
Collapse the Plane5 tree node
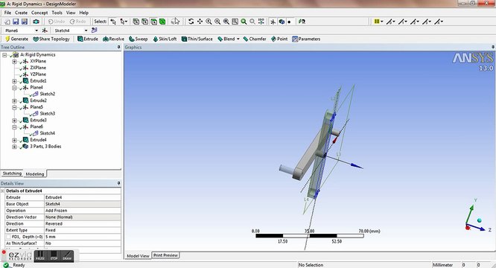14,107
